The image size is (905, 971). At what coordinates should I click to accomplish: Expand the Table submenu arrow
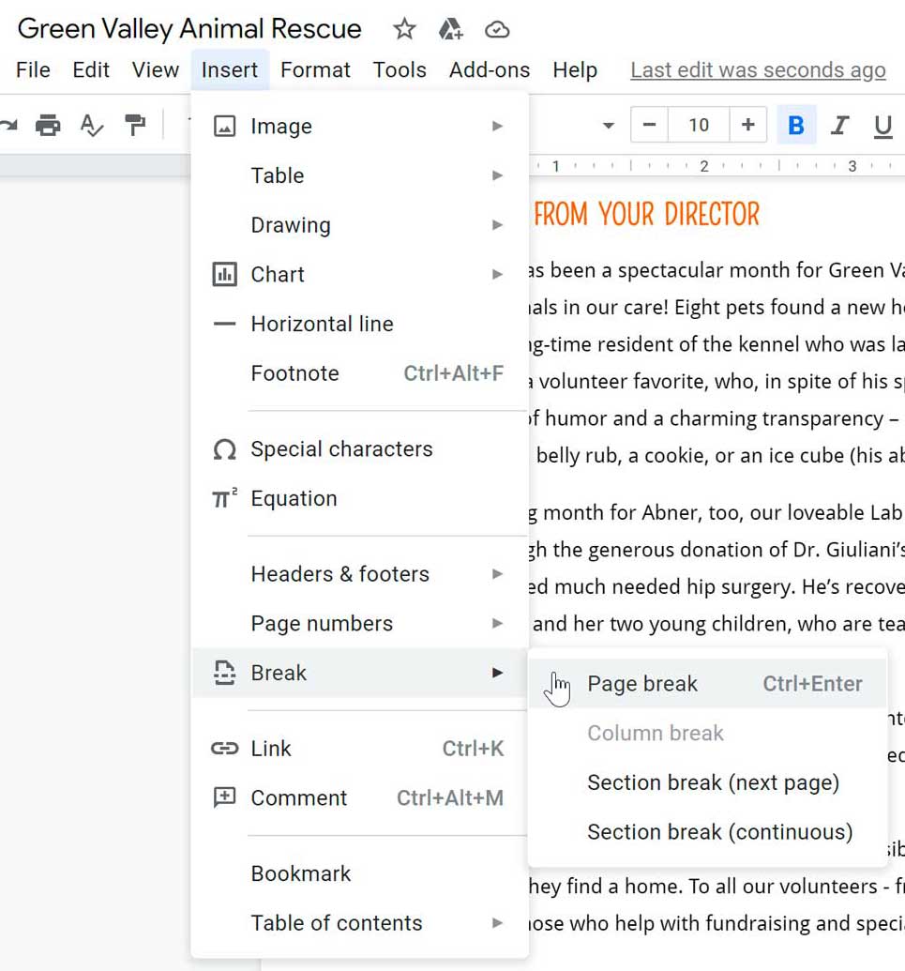[497, 175]
